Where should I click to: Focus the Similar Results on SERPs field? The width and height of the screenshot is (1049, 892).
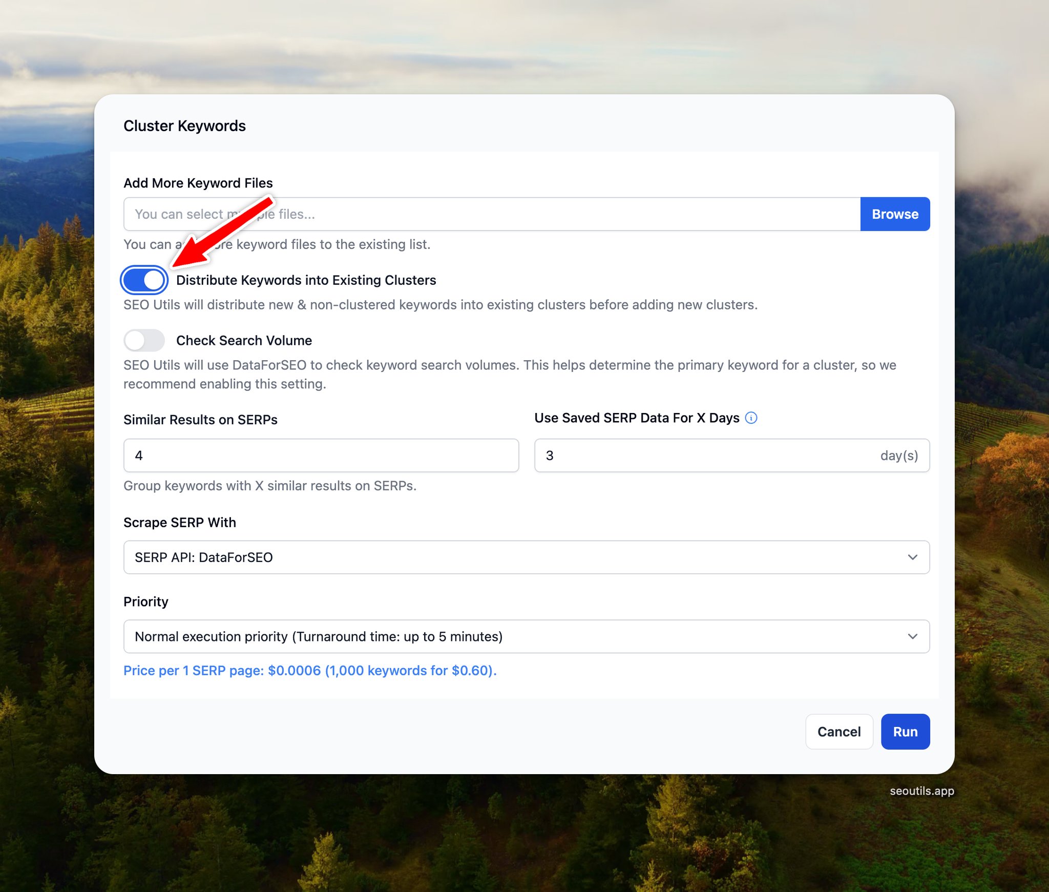[321, 455]
